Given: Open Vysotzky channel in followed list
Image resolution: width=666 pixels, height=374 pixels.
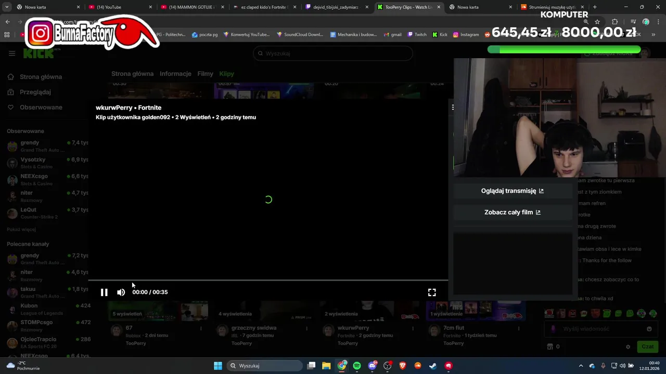Looking at the screenshot, I should (x=47, y=163).
